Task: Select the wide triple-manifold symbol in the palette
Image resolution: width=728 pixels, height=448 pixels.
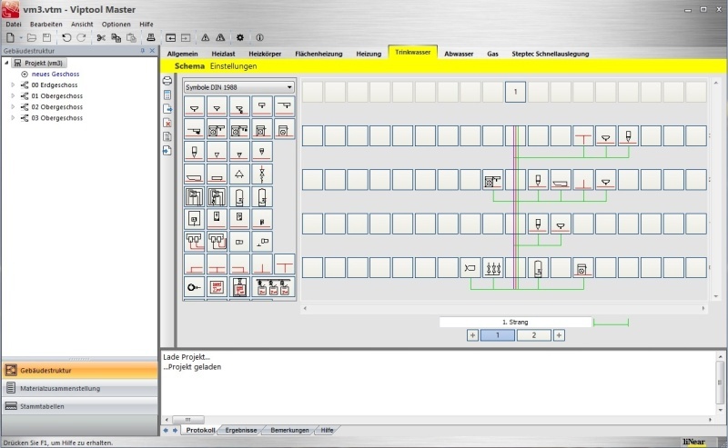Action: pyautogui.click(x=273, y=287)
